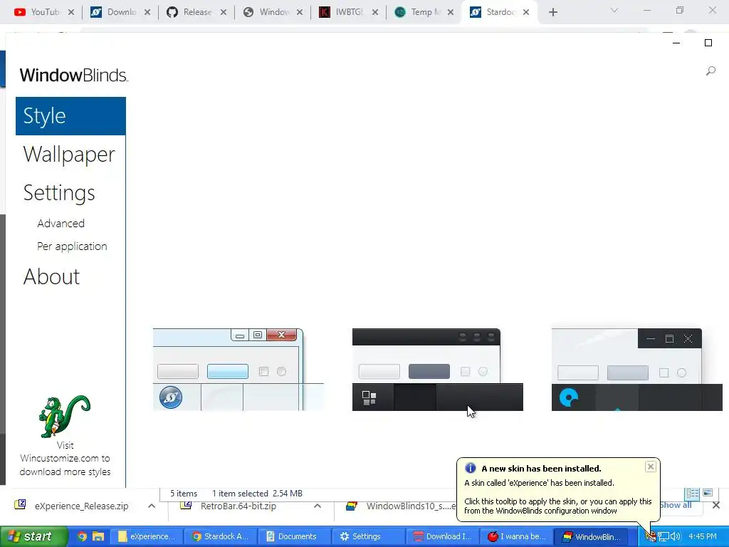Switch to Stardock Chrome taskbar button
This screenshot has width=729, height=547.
(x=221, y=537)
